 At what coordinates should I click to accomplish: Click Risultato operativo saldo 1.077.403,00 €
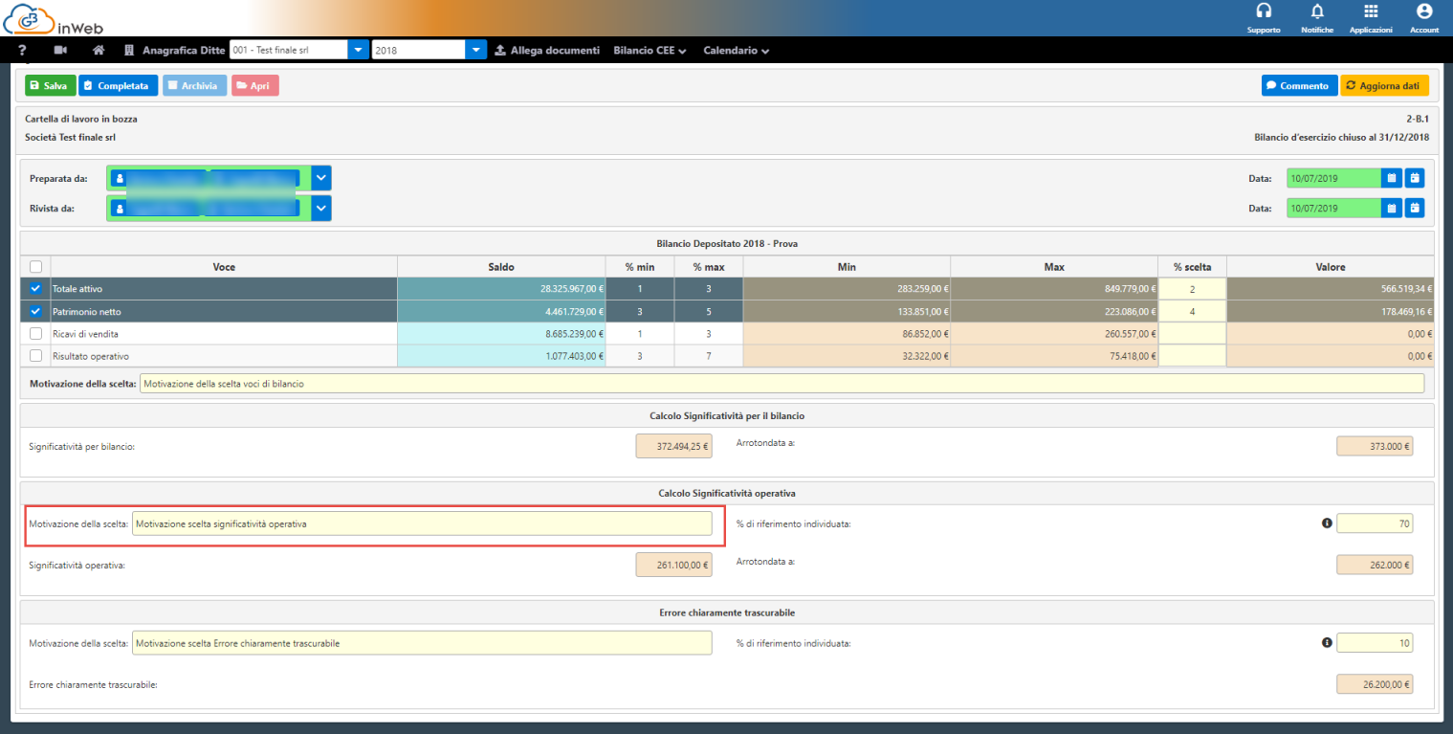(501, 356)
